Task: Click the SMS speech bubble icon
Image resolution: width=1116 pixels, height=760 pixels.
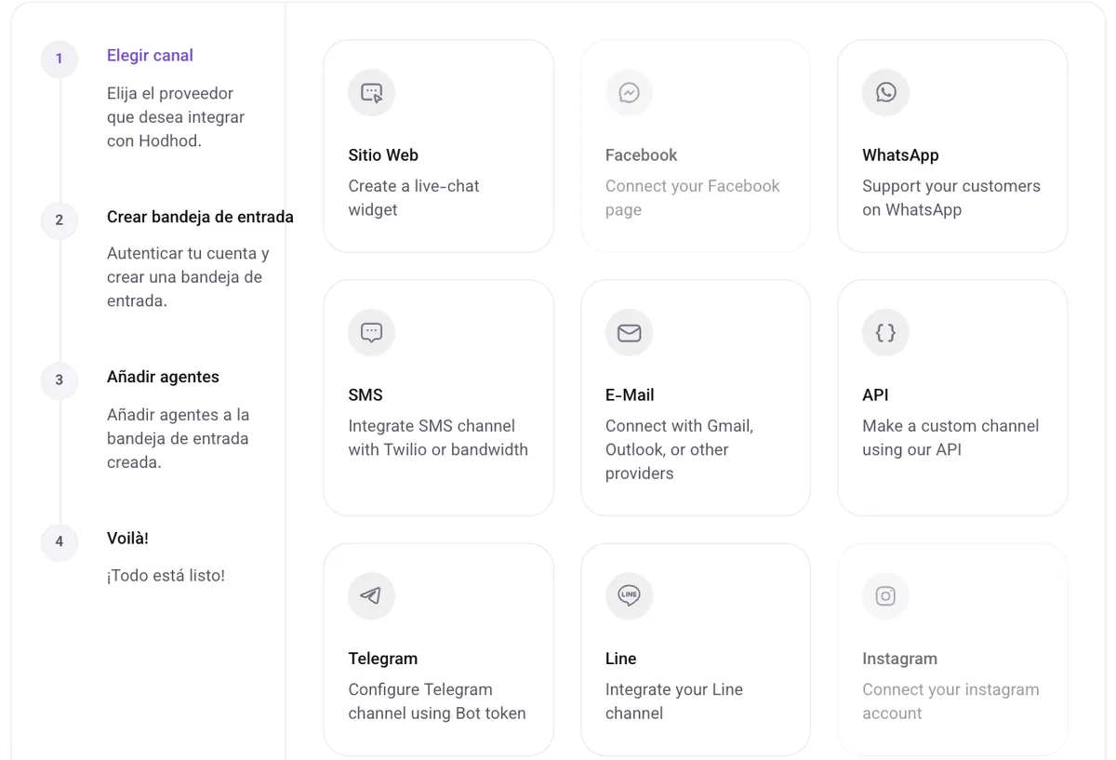Action: tap(372, 333)
